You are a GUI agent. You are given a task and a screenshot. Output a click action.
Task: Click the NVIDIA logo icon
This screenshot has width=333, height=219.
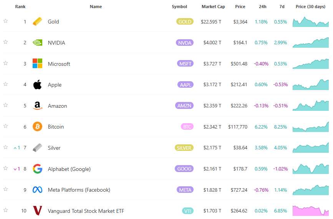pyautogui.click(x=37, y=43)
